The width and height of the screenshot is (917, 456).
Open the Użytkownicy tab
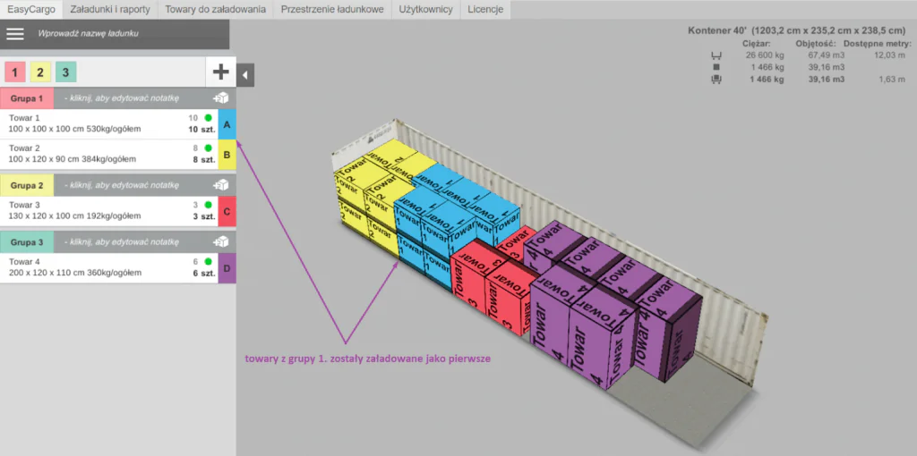(x=425, y=9)
